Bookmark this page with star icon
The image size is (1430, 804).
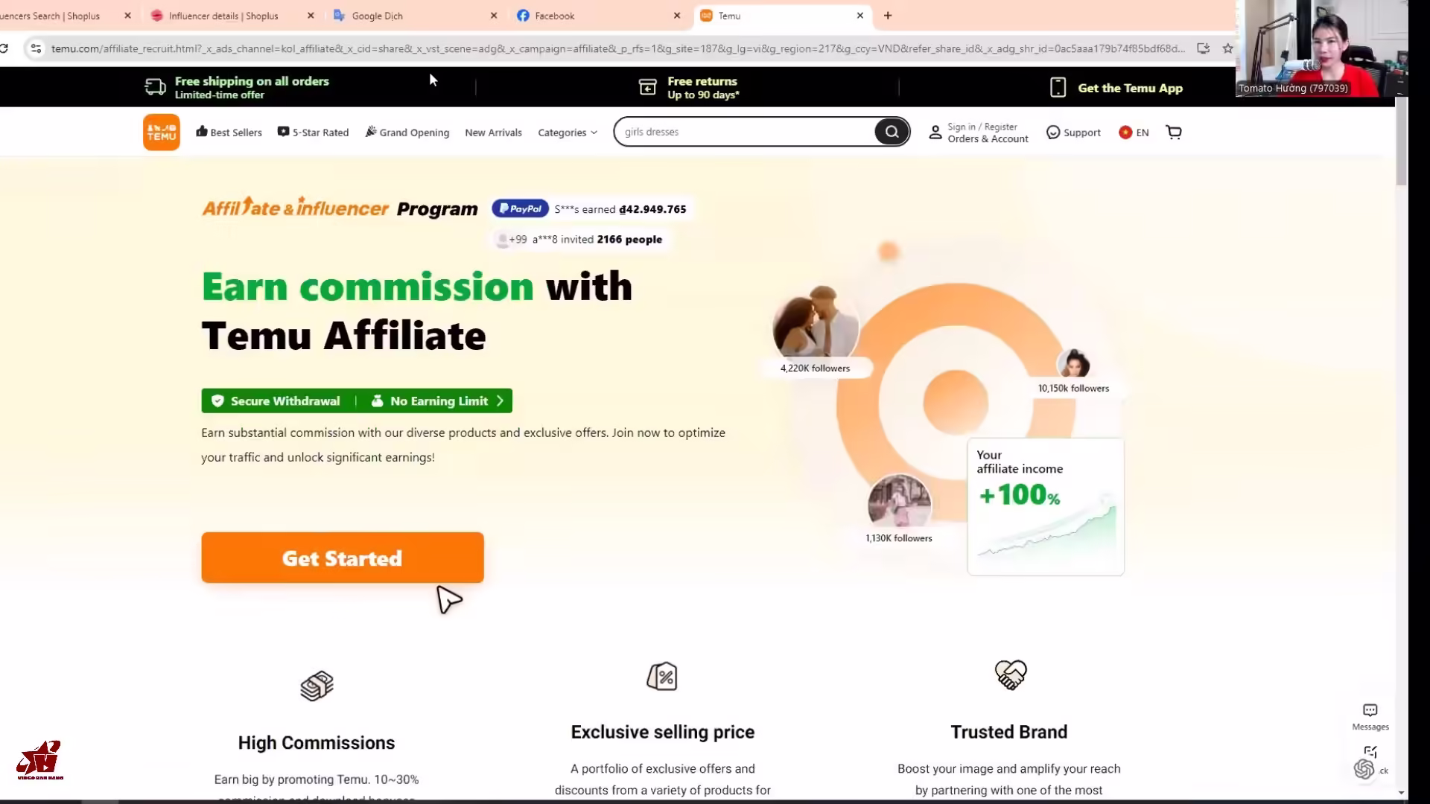pos(1228,48)
